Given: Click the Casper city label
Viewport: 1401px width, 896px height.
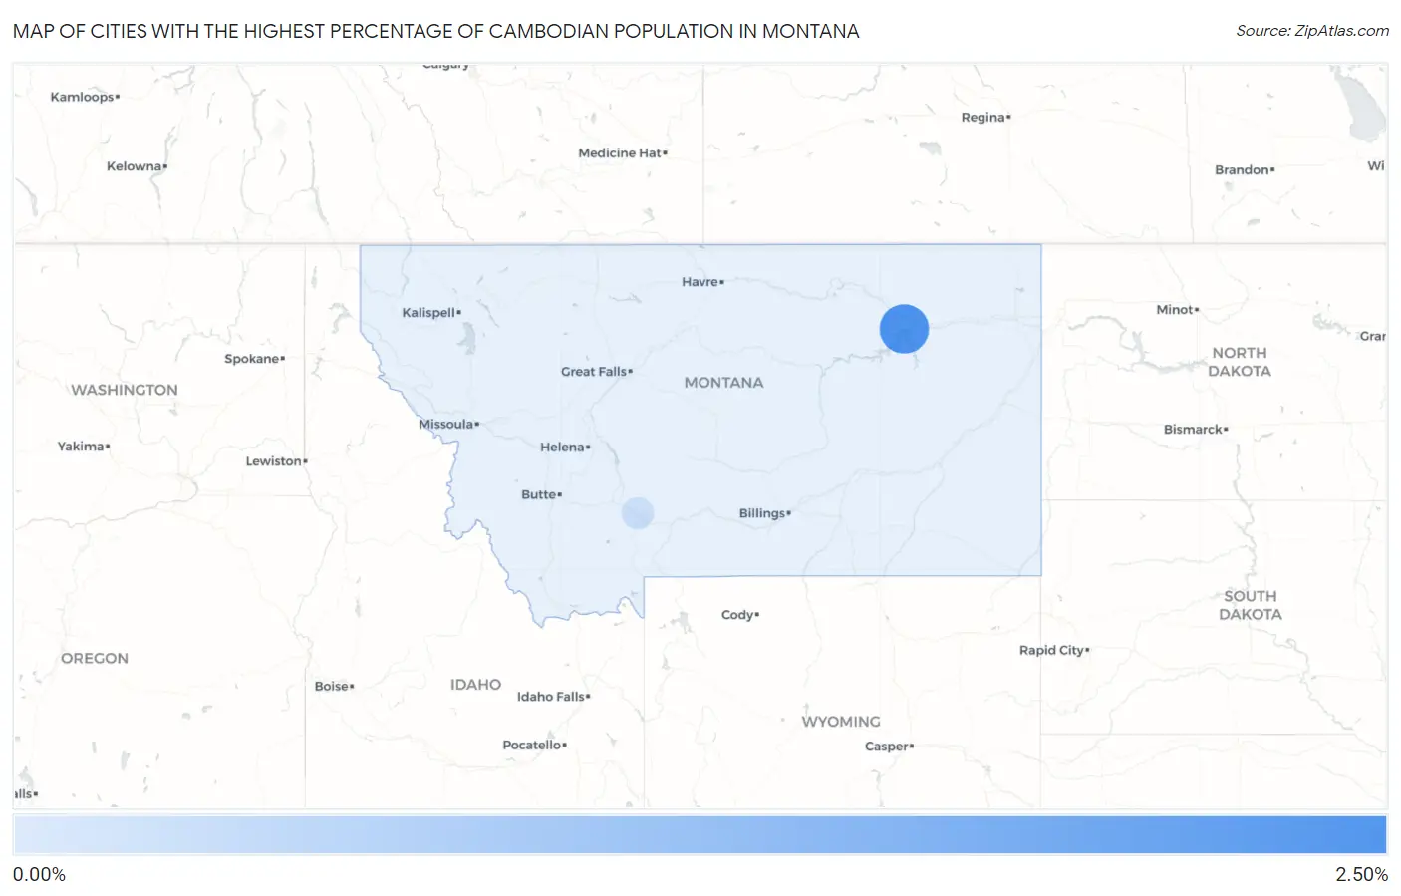Looking at the screenshot, I should pyautogui.click(x=887, y=747).
